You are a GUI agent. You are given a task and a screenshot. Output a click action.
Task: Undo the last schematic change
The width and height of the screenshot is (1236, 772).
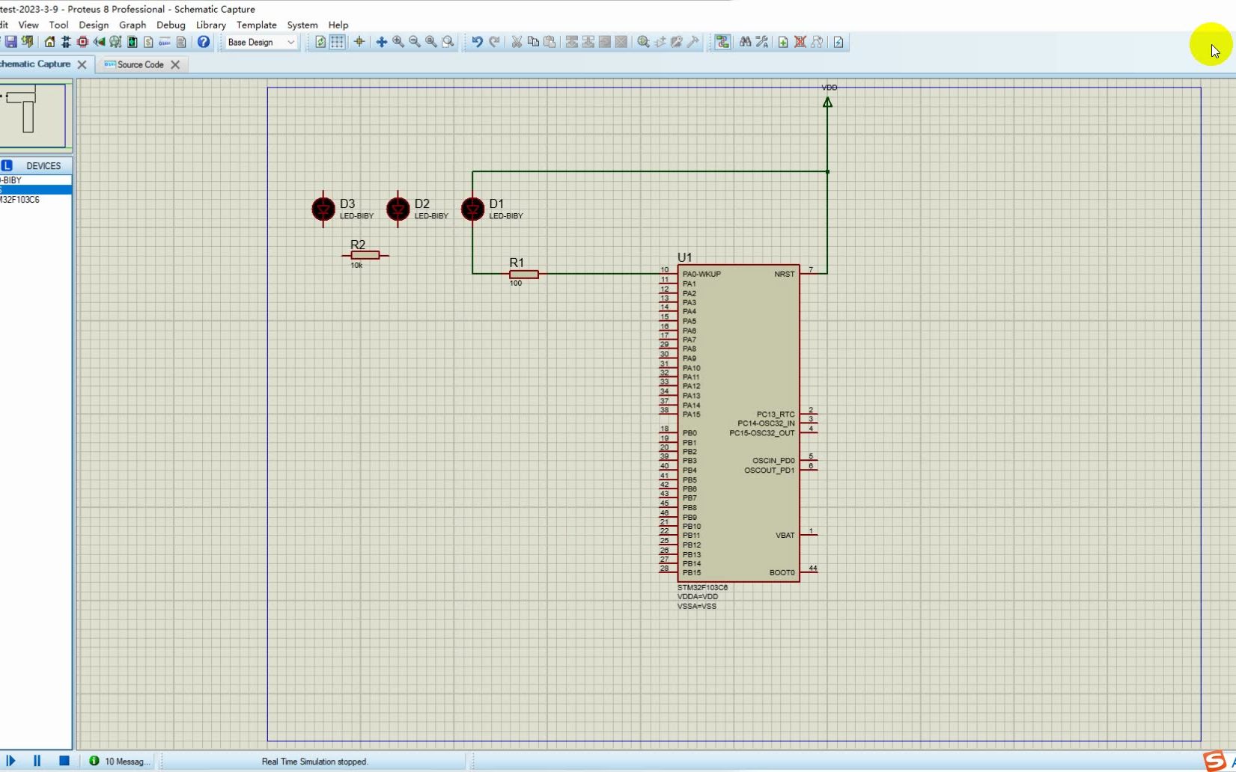tap(476, 42)
